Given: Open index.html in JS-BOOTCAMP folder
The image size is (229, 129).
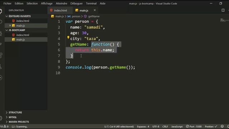Looking at the screenshot, I should [23, 35].
